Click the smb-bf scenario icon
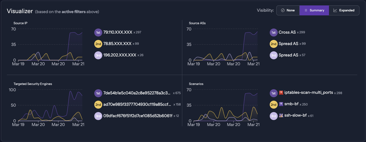This screenshot has height=142, width=366. pos(281,104)
